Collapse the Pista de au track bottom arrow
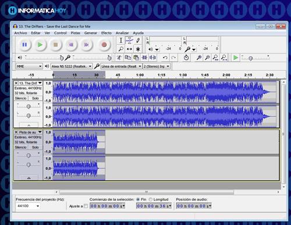 [29, 178]
